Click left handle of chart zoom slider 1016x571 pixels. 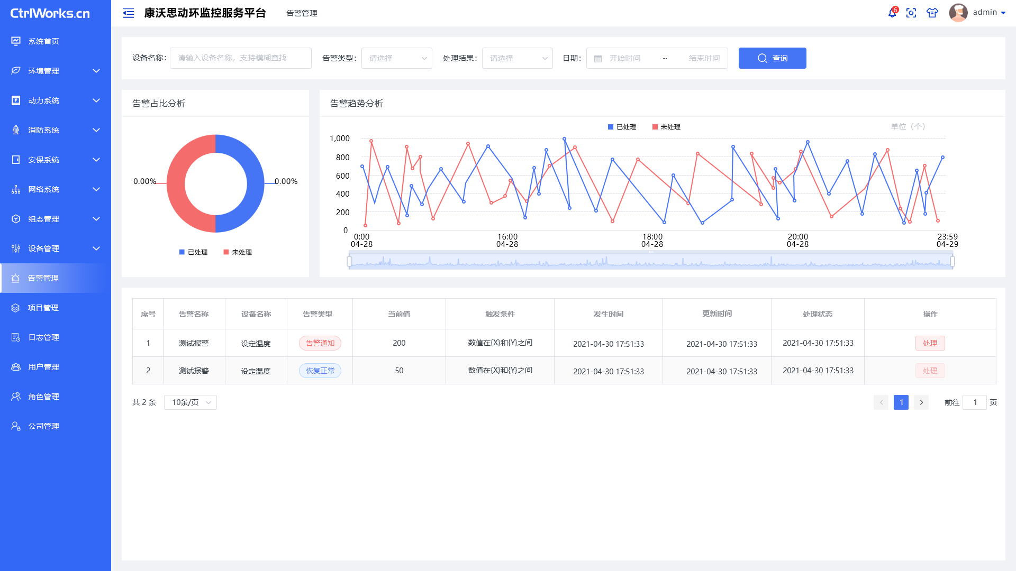pos(349,261)
